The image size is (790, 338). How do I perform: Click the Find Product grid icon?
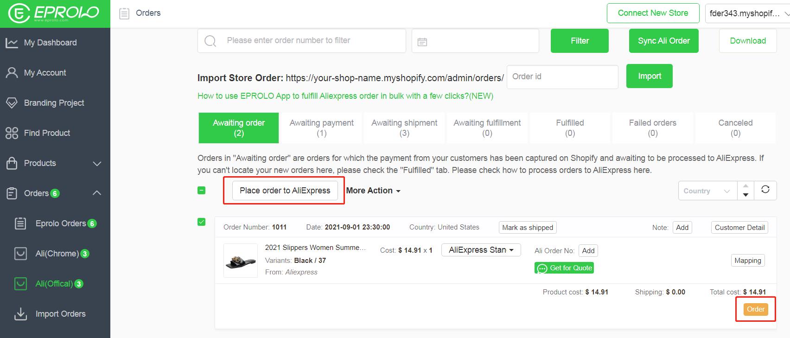[12, 133]
